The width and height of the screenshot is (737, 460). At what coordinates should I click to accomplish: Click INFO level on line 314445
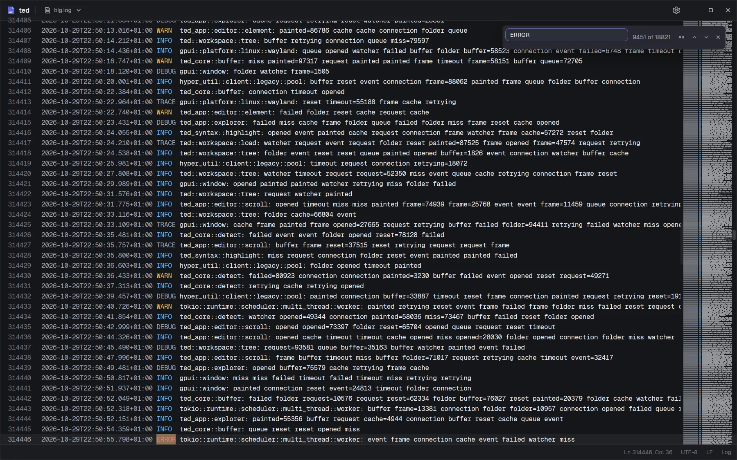[x=164, y=429]
